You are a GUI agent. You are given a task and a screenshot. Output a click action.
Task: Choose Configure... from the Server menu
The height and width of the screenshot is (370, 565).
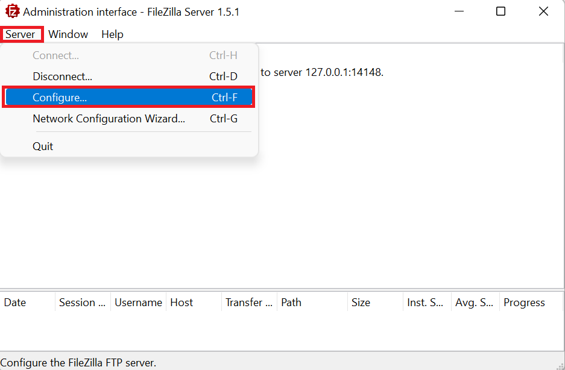coord(129,97)
